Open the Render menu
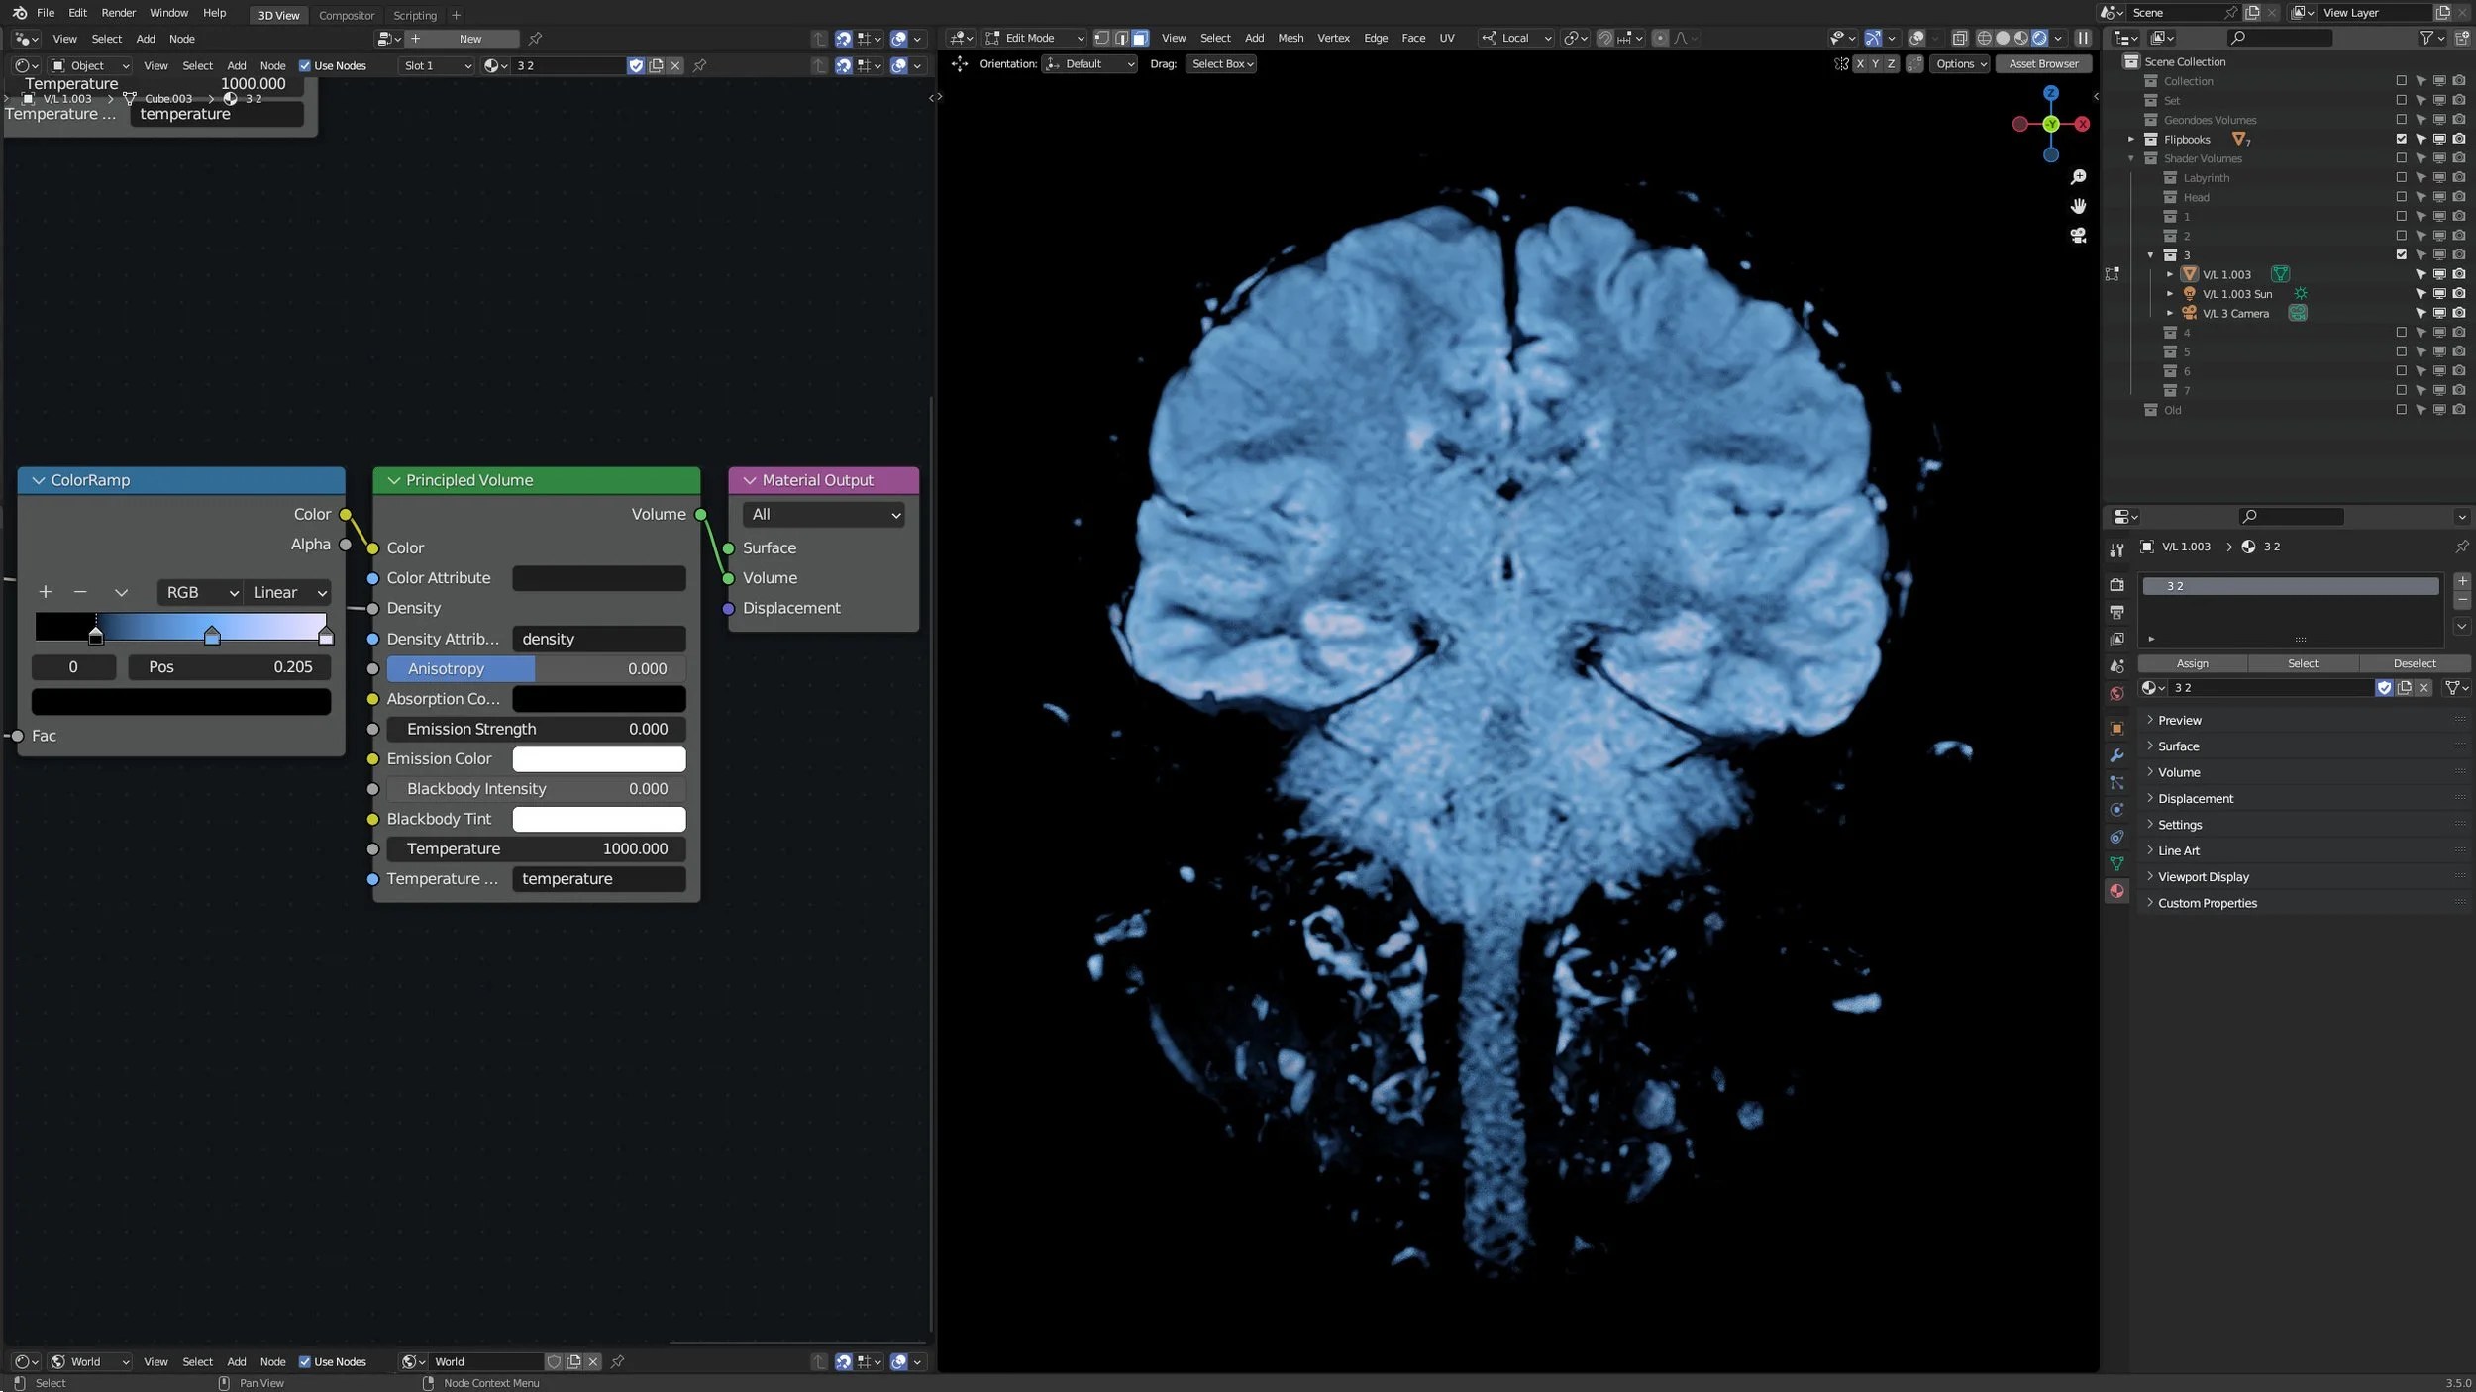The width and height of the screenshot is (2476, 1392). [x=118, y=13]
